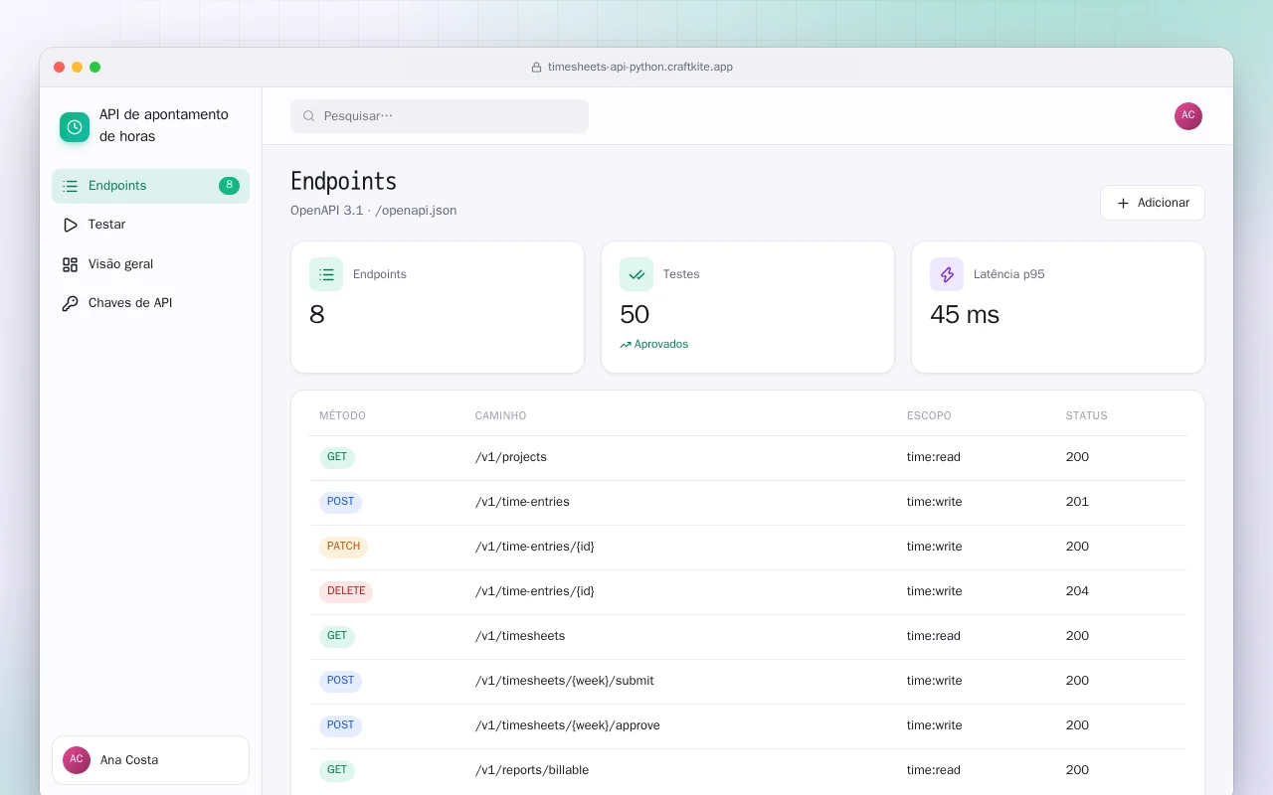The image size is (1273, 795).
Task: Select the /v1/timesheets path cell
Action: point(520,636)
